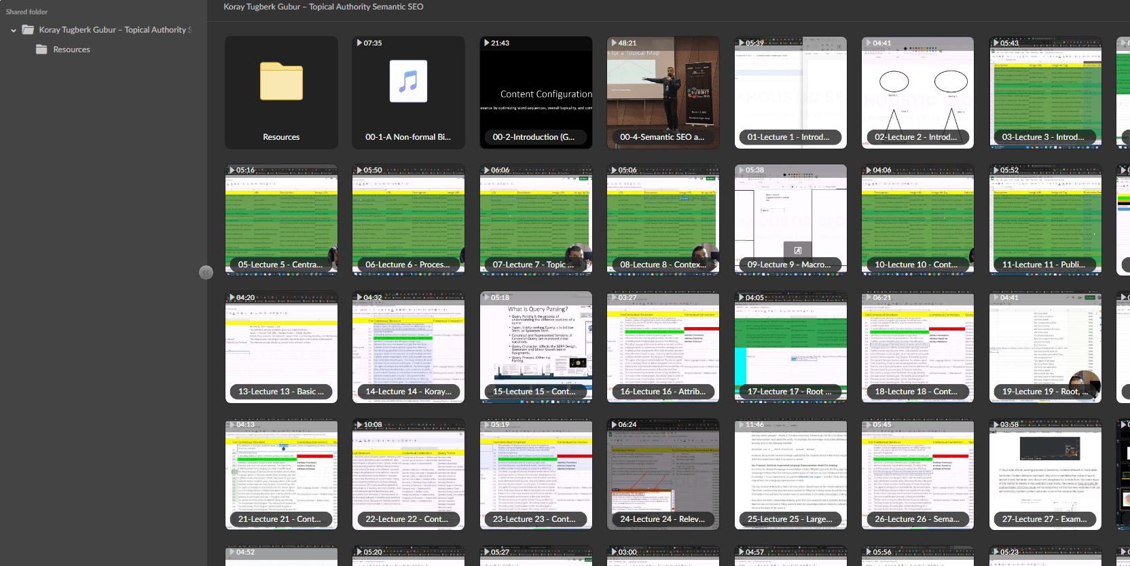
Task: Open the bottom-row video with duration 05:20
Action: [408, 556]
